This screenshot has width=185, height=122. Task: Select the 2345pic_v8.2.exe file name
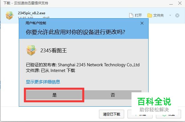pos(32,13)
